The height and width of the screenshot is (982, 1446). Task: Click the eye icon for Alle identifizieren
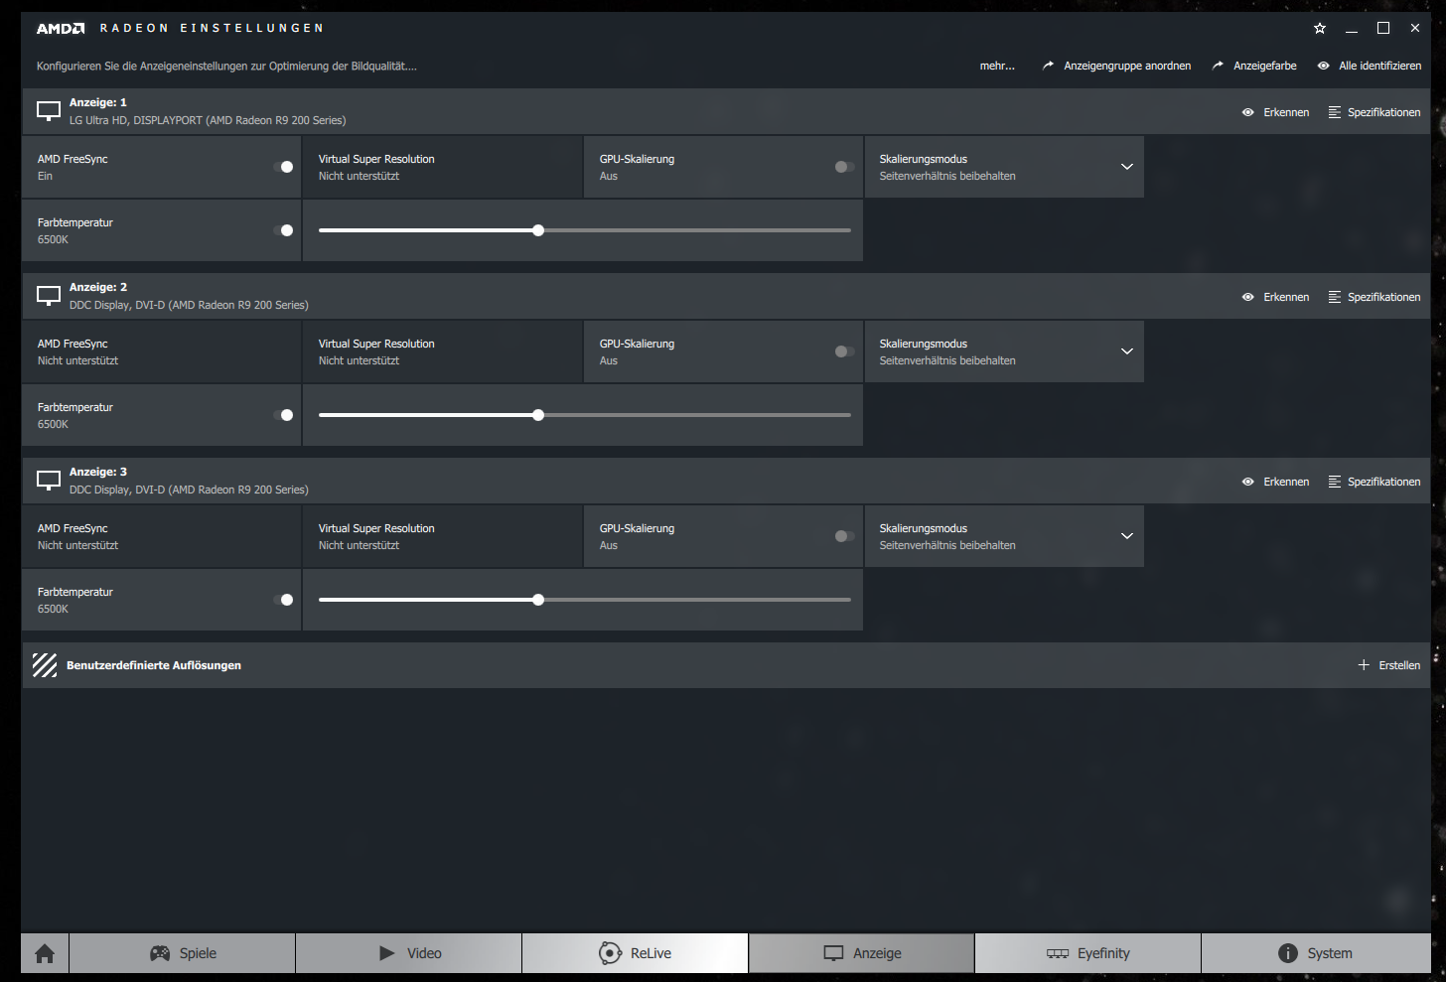tap(1324, 66)
